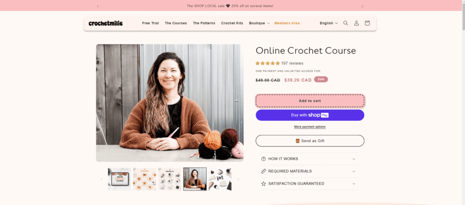This screenshot has height=205, width=465.
Task: Open the More payment options link
Action: pos(310,127)
